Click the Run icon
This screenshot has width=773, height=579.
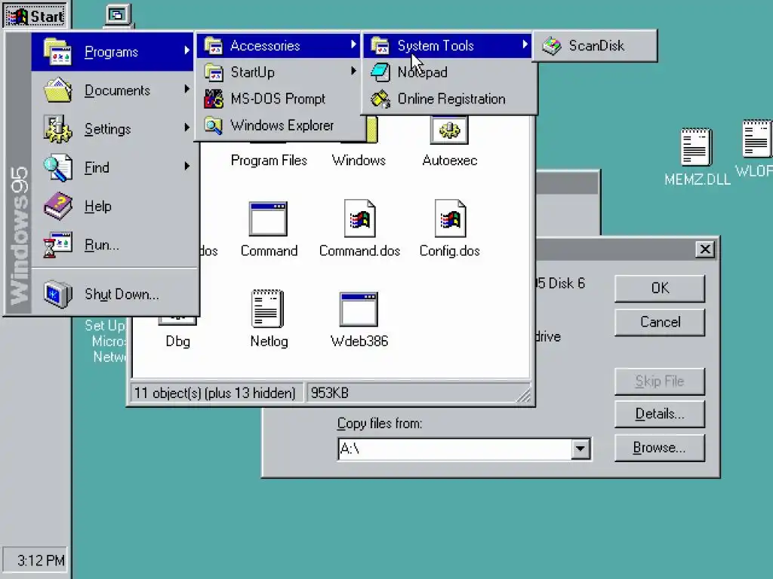(57, 245)
